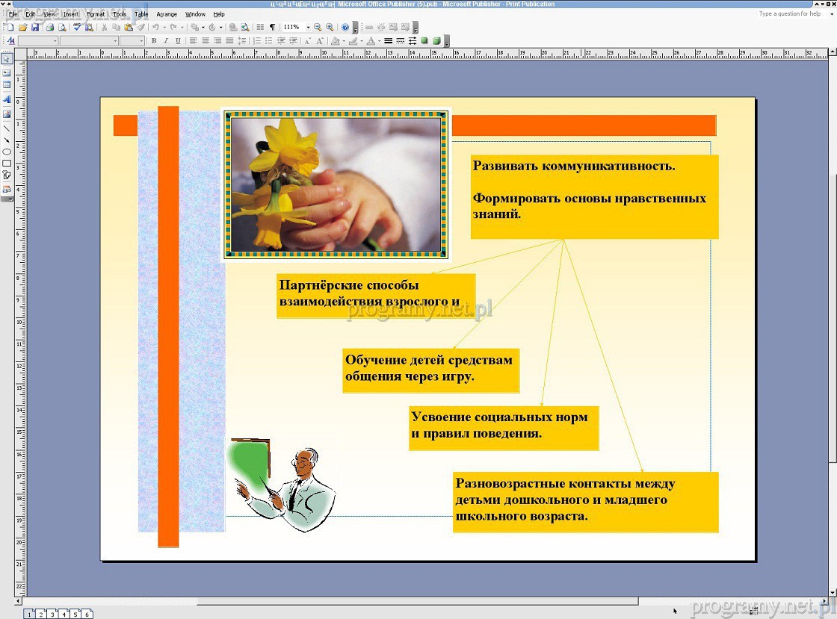
Task: Toggle special characters paragraph mark
Action: 272,27
